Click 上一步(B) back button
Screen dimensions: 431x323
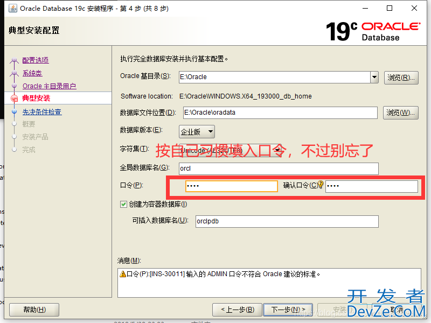238,310
